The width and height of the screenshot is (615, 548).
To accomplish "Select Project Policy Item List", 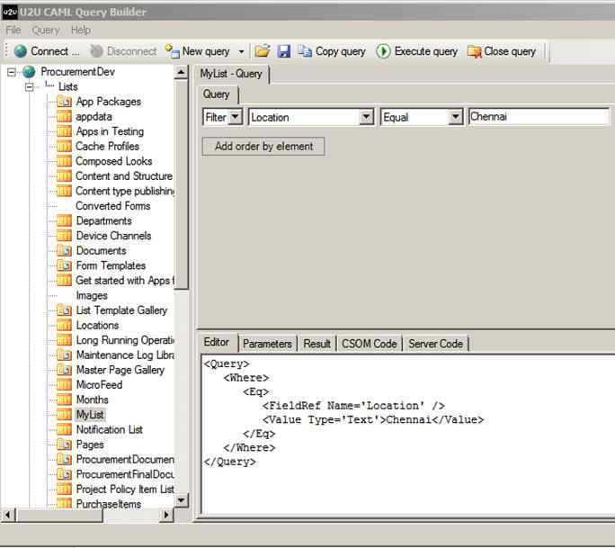I will point(125,490).
